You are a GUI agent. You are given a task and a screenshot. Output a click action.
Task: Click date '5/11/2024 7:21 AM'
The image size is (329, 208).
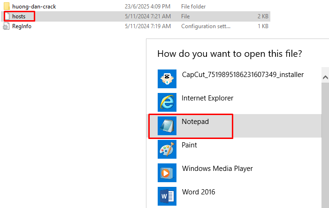click(x=148, y=16)
